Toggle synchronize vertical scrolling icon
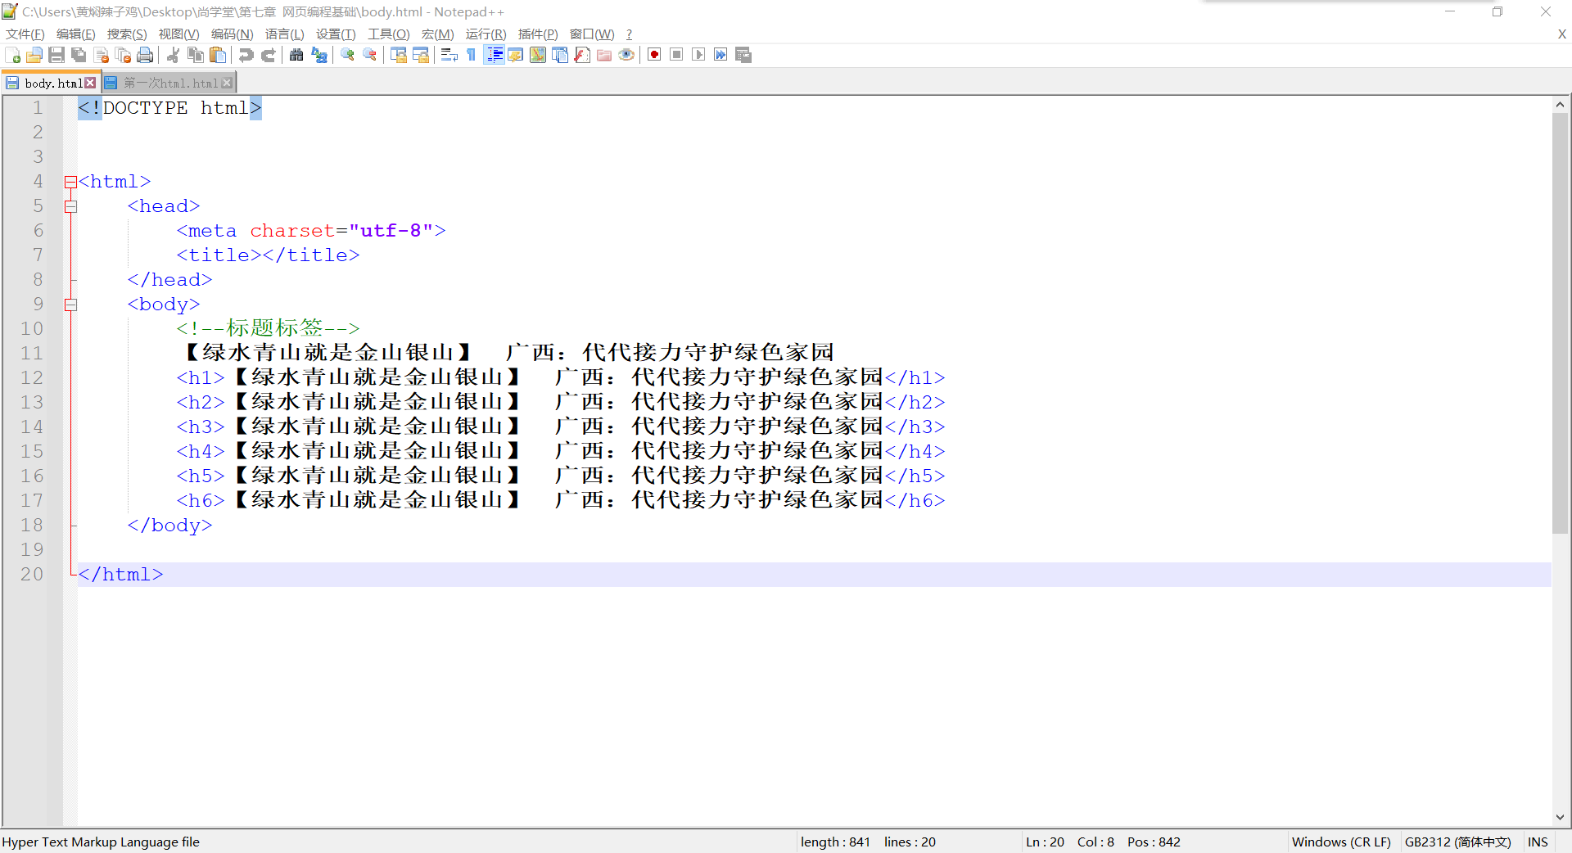This screenshot has height=853, width=1572. tap(398, 55)
